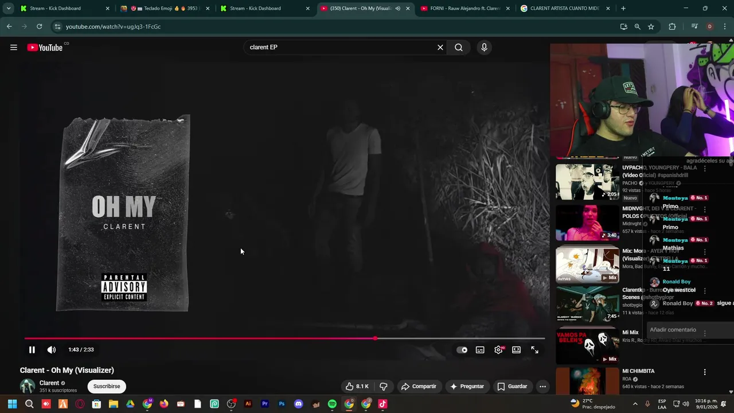Image resolution: width=734 pixels, height=413 pixels.
Task: Save video with the Guardar button
Action: click(x=512, y=387)
